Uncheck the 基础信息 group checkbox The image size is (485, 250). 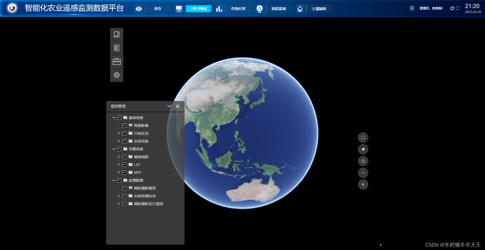point(119,118)
